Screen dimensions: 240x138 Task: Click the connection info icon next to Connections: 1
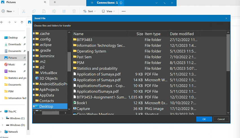(x=121, y=3)
